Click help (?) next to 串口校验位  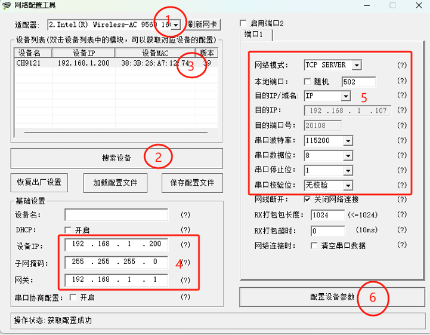(x=402, y=185)
